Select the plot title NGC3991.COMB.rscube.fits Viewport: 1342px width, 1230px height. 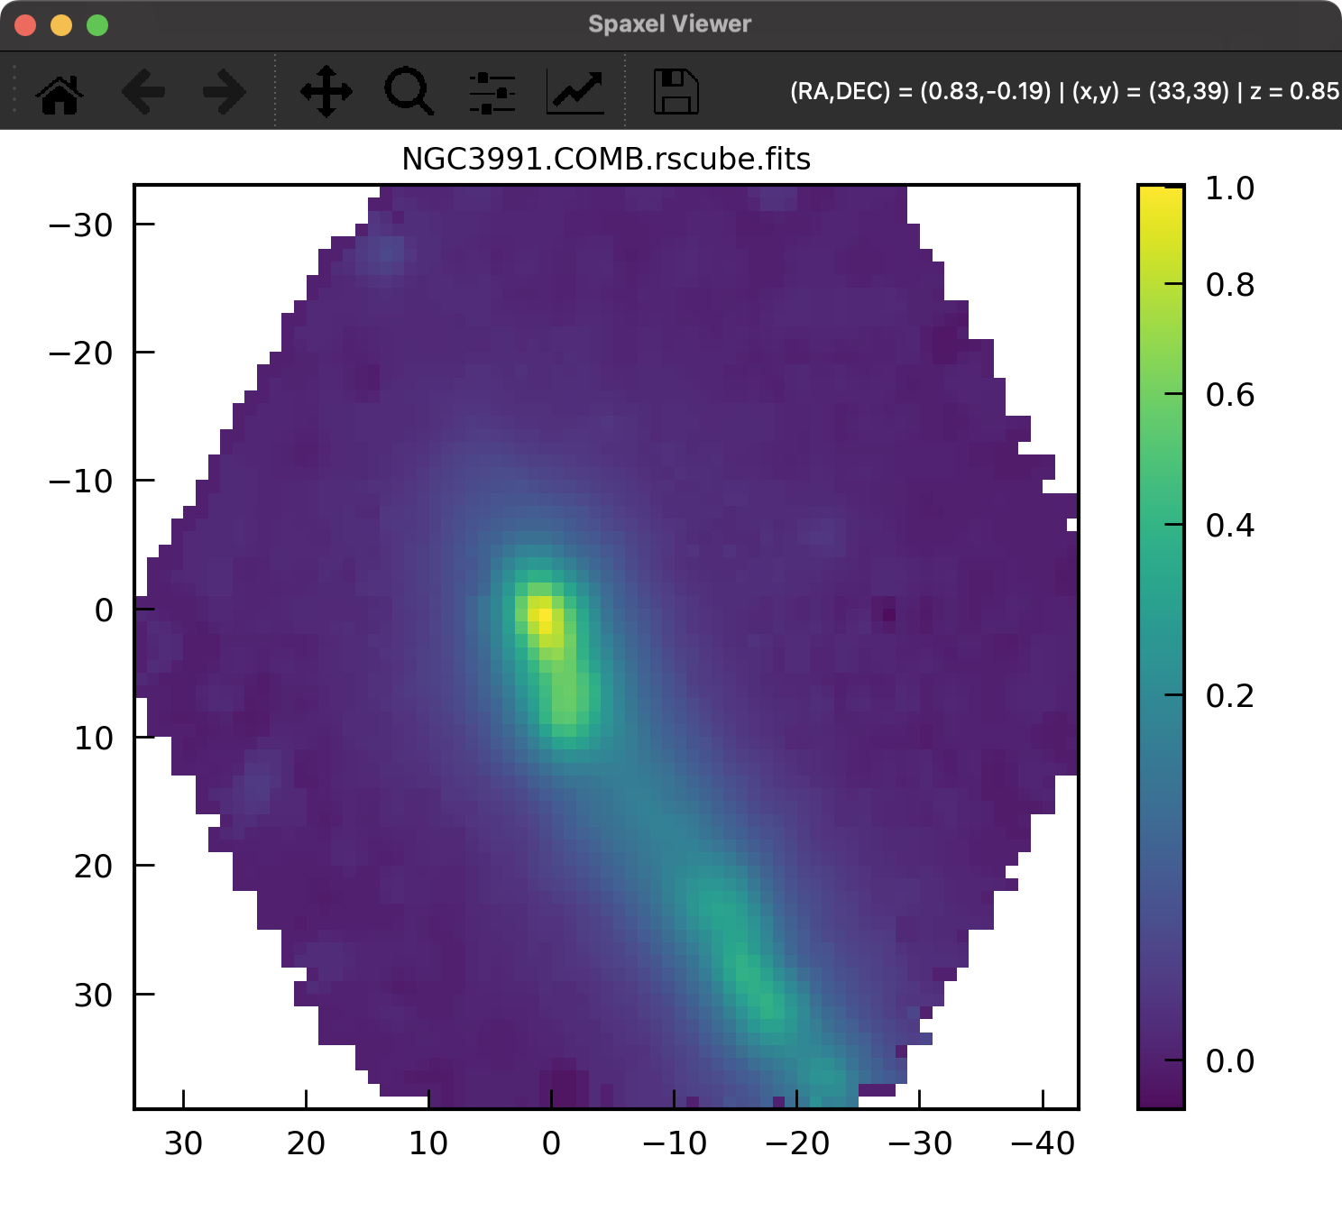click(606, 159)
